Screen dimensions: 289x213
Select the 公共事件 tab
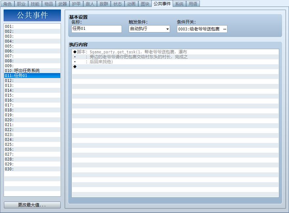(162, 4)
